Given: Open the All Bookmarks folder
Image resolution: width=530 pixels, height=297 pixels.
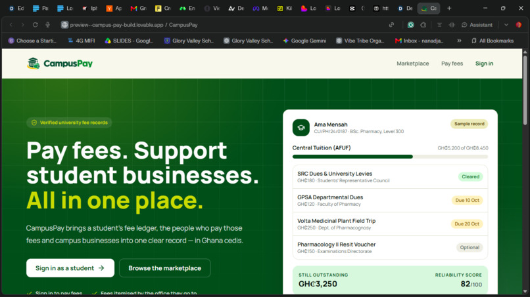Looking at the screenshot, I should pos(493,41).
